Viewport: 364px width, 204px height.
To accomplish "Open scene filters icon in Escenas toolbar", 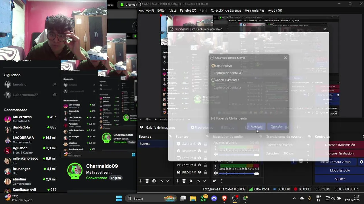I will click(x=154, y=181).
